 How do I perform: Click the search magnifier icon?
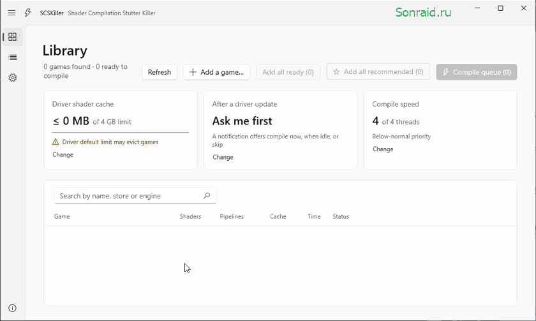click(x=207, y=195)
